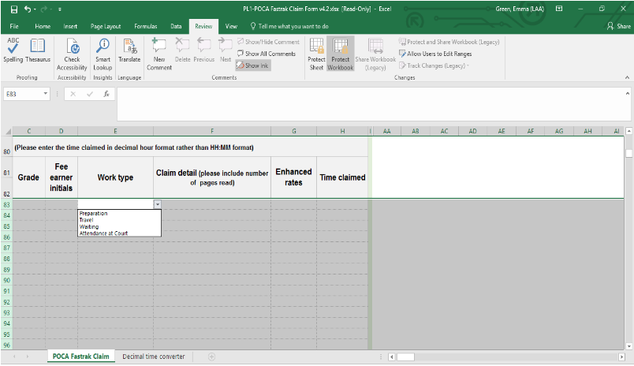Run the Spelling check tool
The width and height of the screenshot is (634, 366).
coord(13,50)
